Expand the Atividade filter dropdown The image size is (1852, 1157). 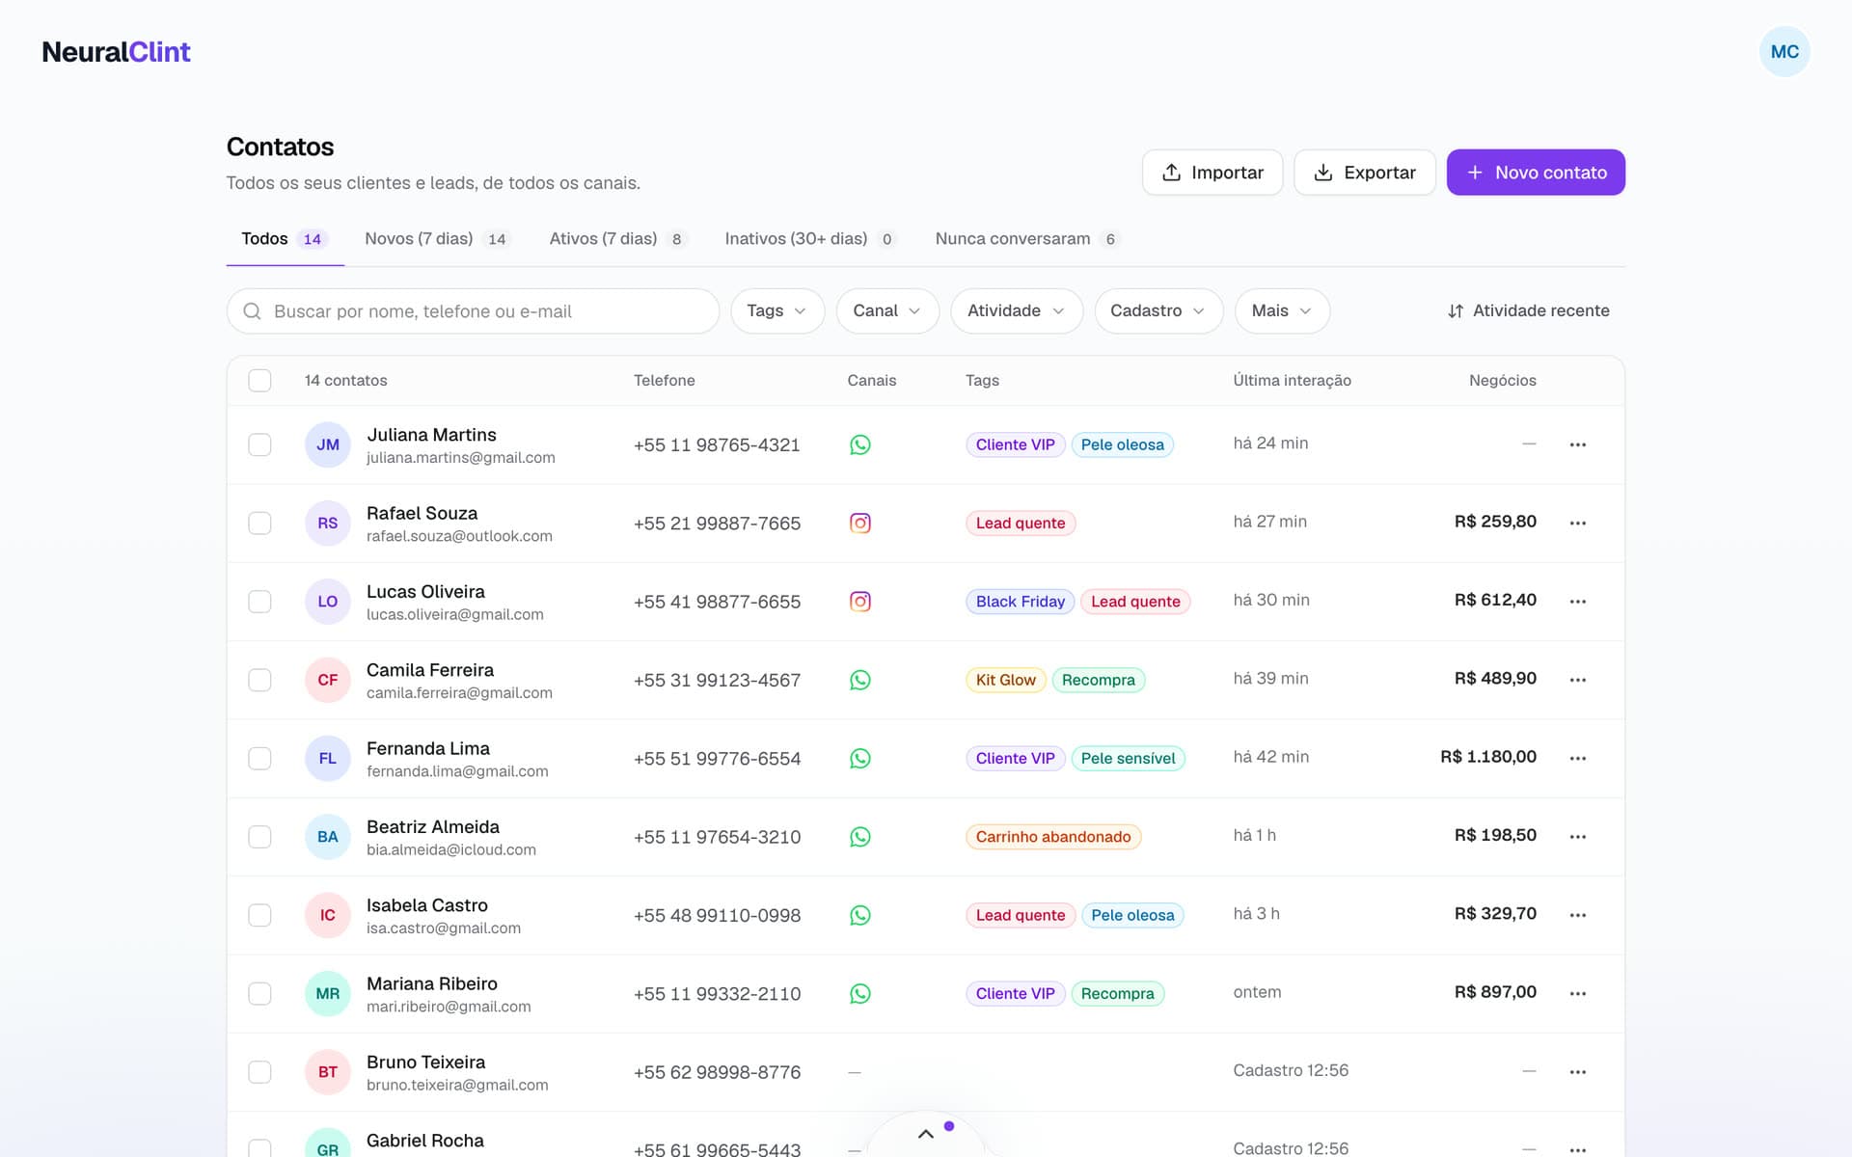click(1017, 310)
